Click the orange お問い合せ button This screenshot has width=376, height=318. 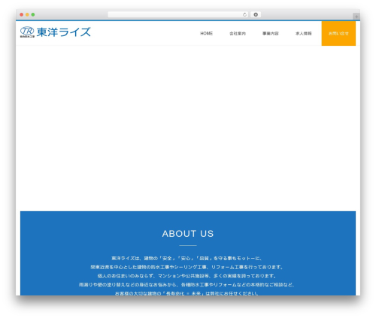[338, 33]
